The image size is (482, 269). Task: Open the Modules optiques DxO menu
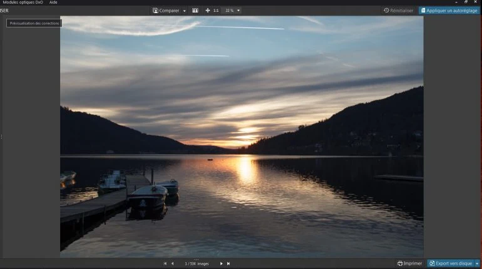[23, 2]
